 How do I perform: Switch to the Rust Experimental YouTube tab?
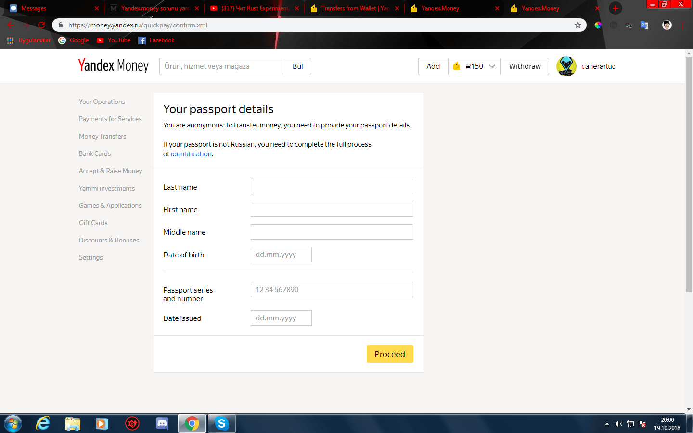coord(254,8)
